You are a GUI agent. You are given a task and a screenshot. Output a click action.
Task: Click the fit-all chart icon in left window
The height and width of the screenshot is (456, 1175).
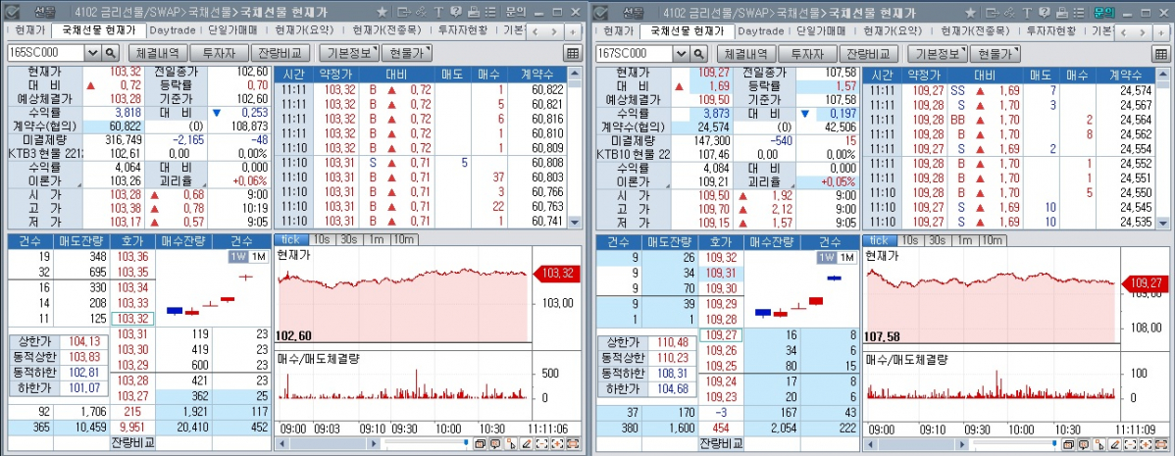pyautogui.click(x=573, y=444)
